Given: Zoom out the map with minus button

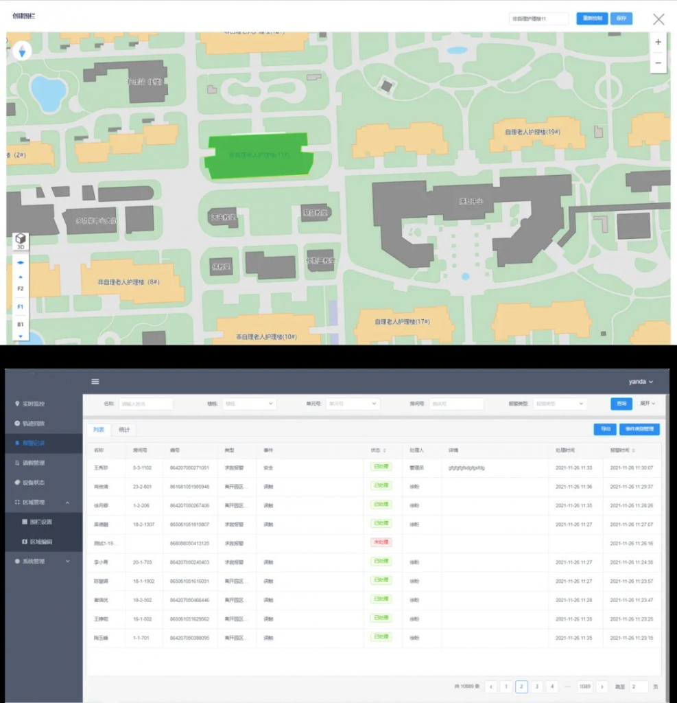Looking at the screenshot, I should click(x=658, y=62).
